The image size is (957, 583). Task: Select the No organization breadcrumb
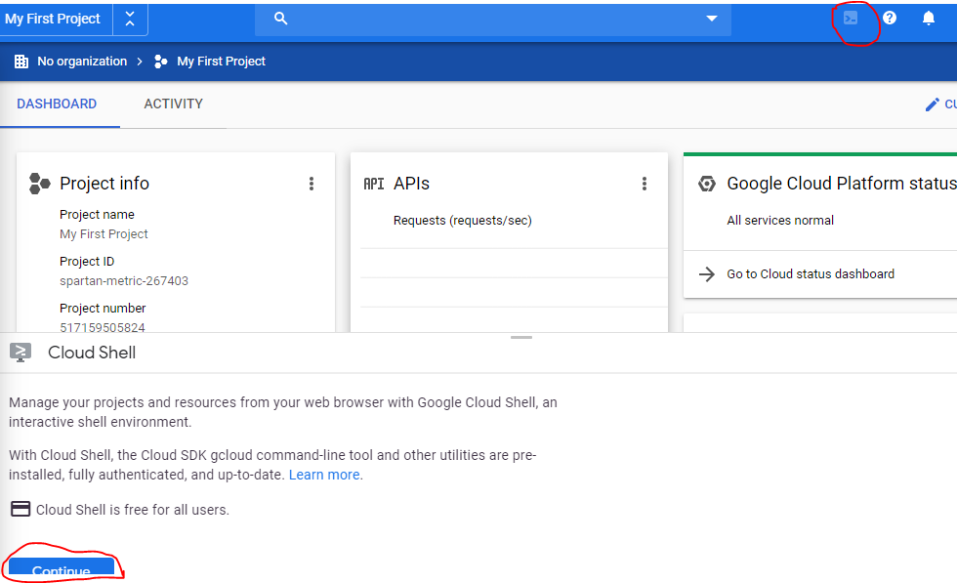(x=82, y=62)
